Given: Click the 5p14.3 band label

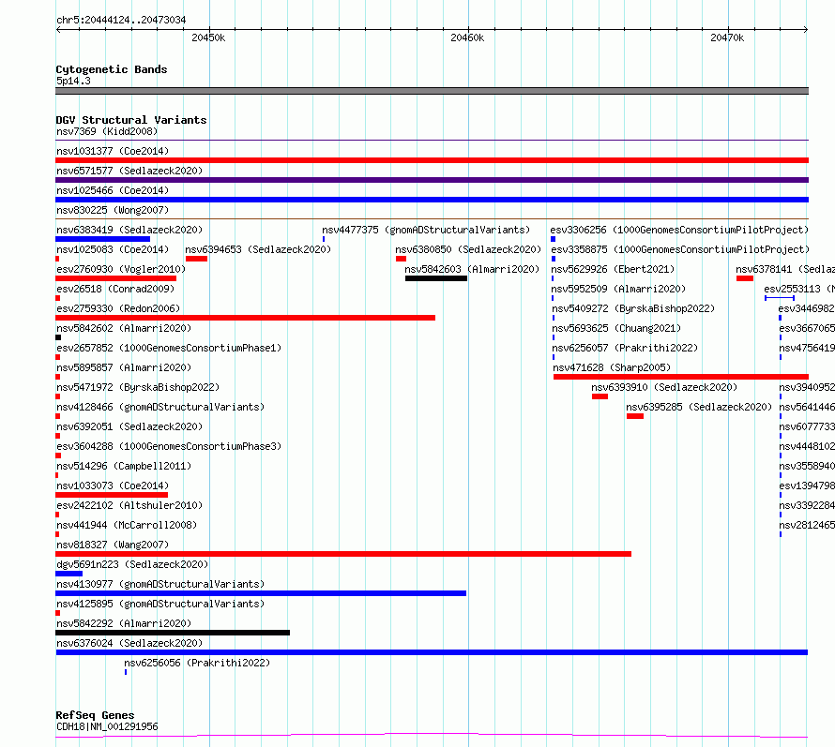Looking at the screenshot, I should (x=73, y=81).
